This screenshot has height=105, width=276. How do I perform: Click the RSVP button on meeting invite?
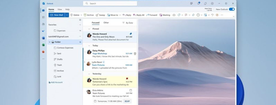click(x=127, y=101)
